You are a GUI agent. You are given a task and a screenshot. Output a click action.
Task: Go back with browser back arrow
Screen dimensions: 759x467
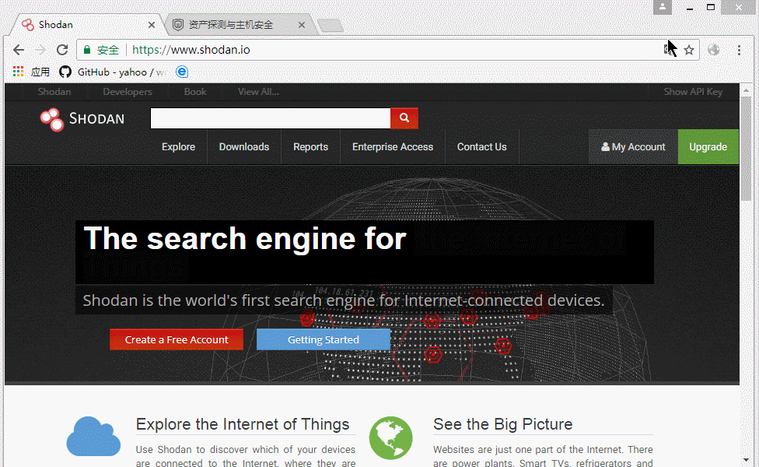19,50
